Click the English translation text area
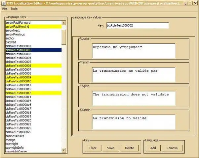 pyautogui.click(x=134, y=98)
